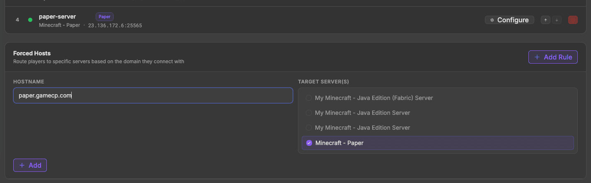Open Configure for paper-server
This screenshot has width=591, height=183.
(x=509, y=20)
